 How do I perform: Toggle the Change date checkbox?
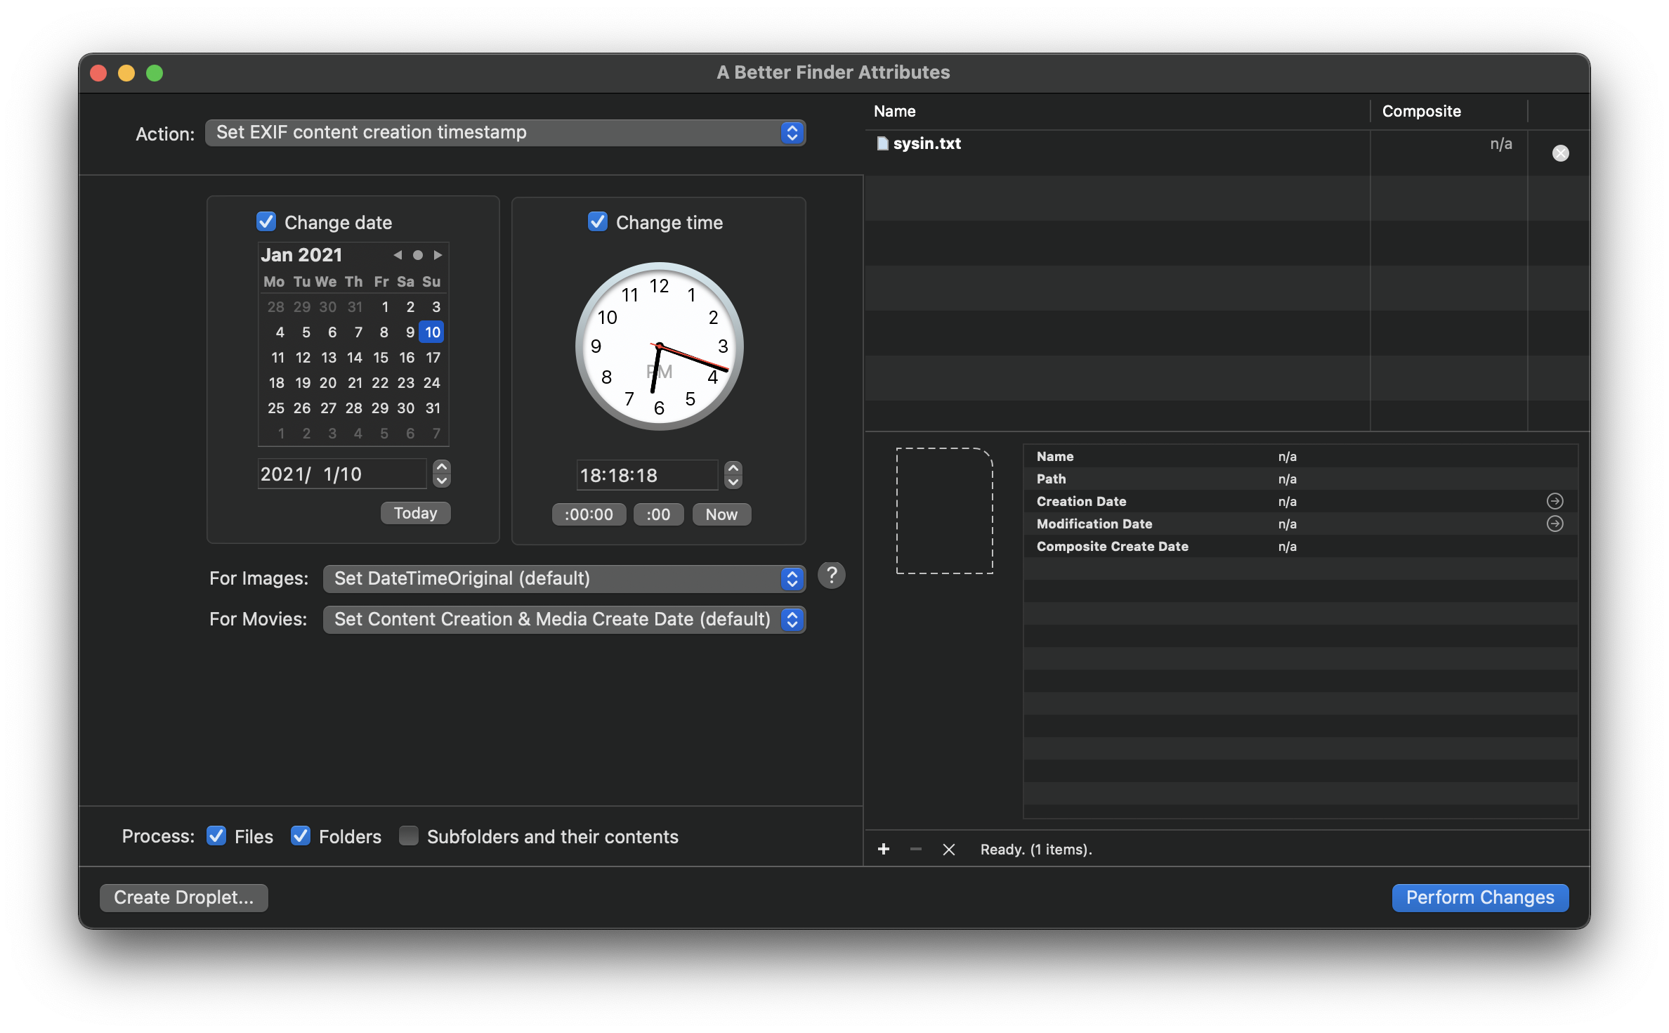pos(266,221)
